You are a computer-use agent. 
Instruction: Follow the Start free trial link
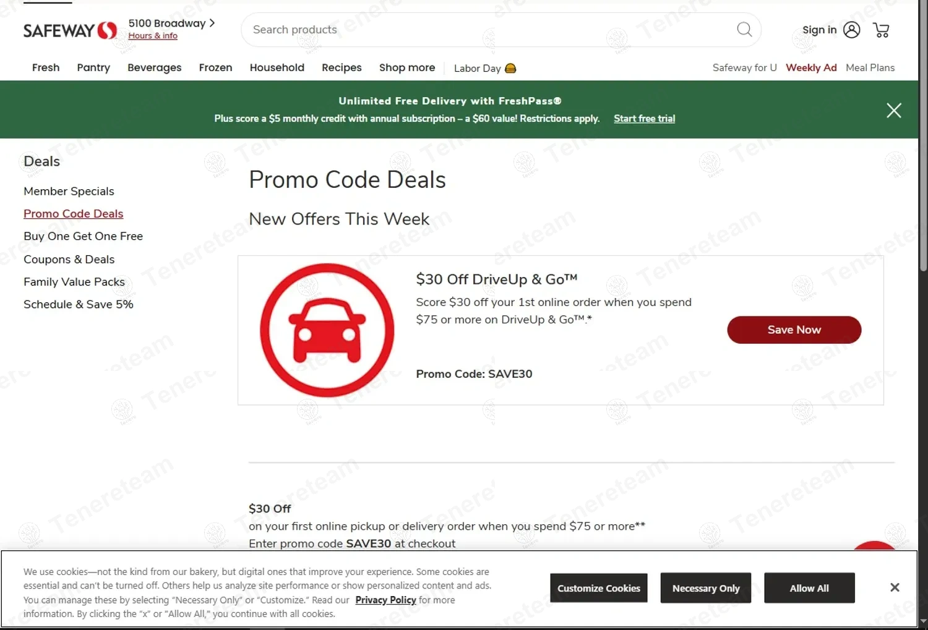pyautogui.click(x=644, y=119)
